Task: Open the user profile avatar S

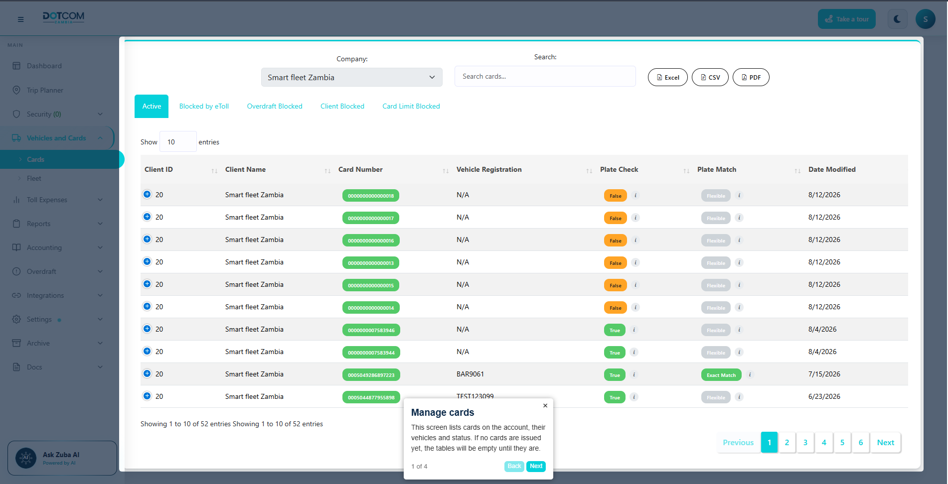Action: click(926, 19)
